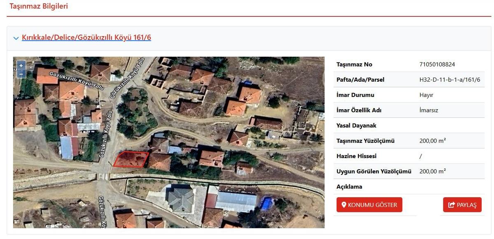Select the Taşınmaz No value 71050108824
The image size is (494, 239).
point(437,64)
